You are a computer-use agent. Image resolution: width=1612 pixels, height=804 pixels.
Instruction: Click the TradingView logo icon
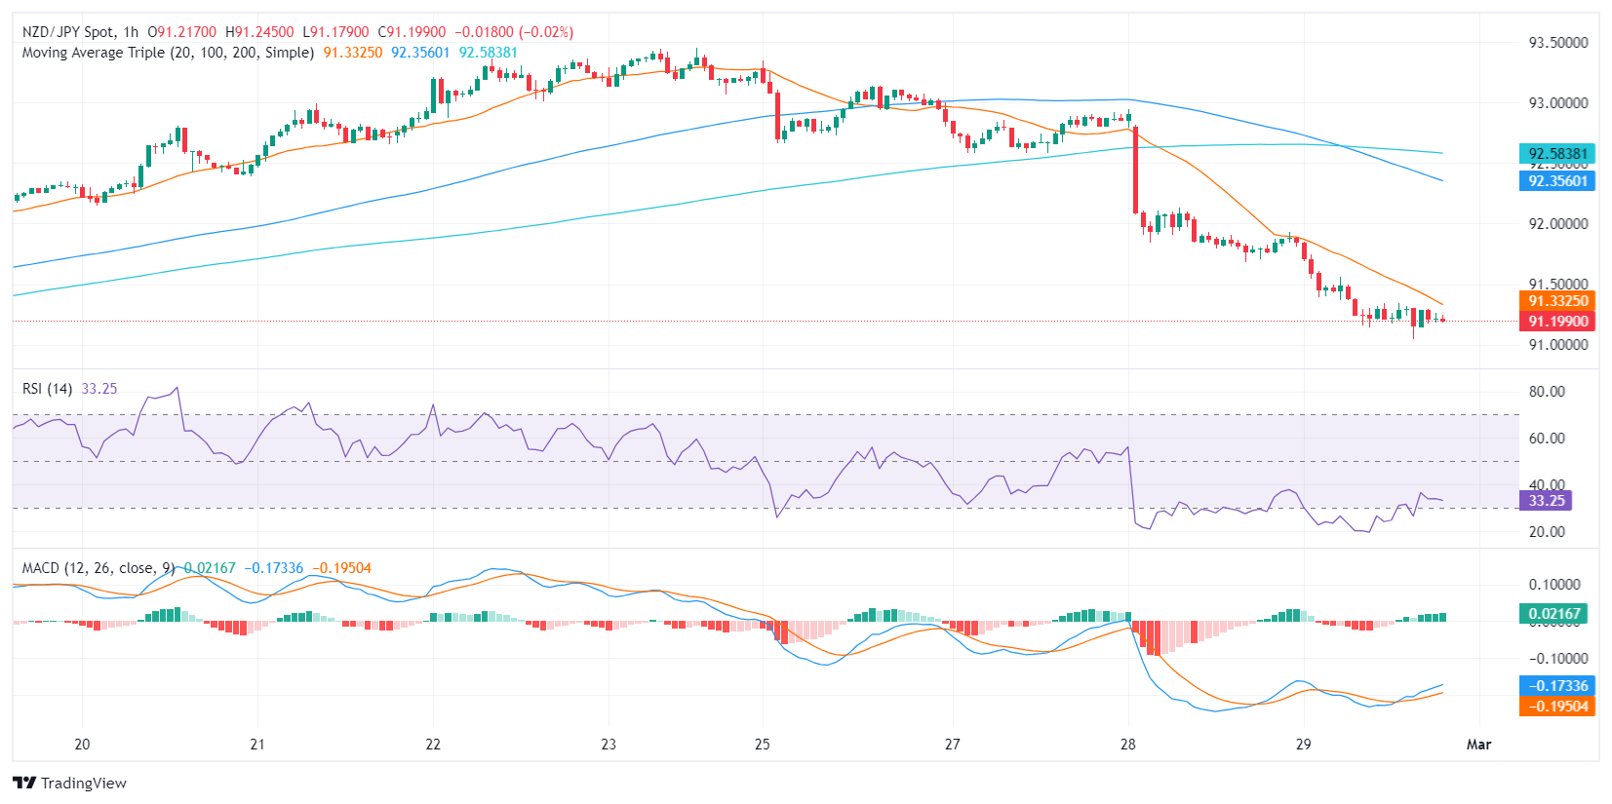click(x=24, y=783)
